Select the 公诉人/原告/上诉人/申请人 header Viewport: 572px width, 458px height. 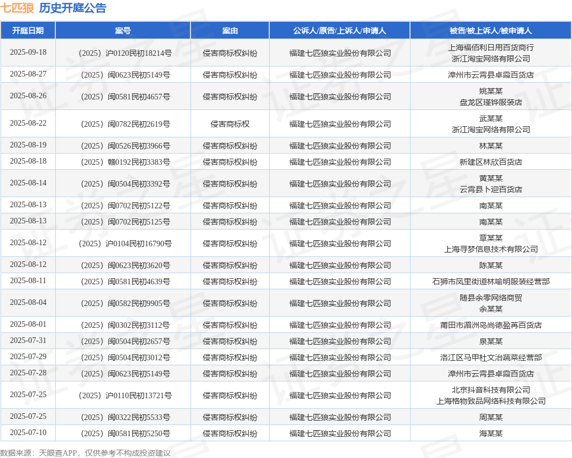(340, 31)
